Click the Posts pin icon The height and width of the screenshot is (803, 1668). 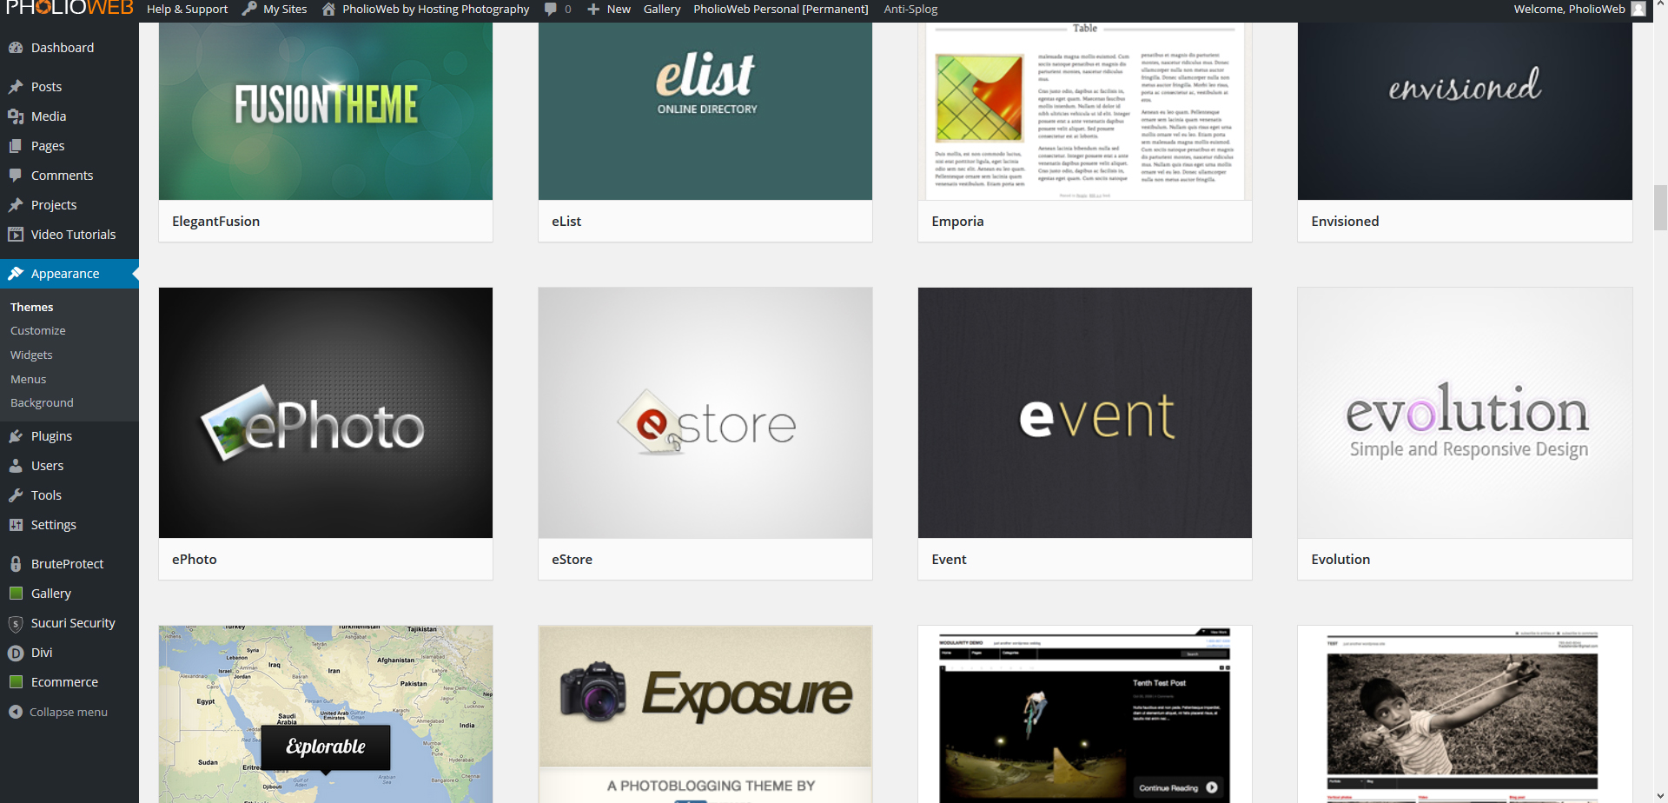(16, 87)
